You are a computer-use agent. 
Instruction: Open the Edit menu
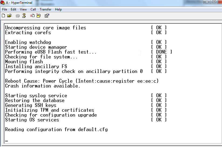(13, 9)
